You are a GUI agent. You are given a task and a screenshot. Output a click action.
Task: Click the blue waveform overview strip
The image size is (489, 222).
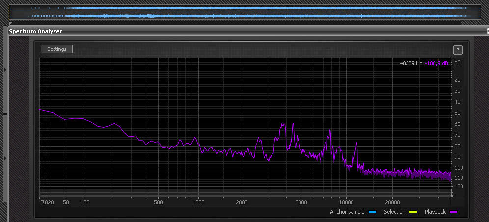(x=245, y=12)
